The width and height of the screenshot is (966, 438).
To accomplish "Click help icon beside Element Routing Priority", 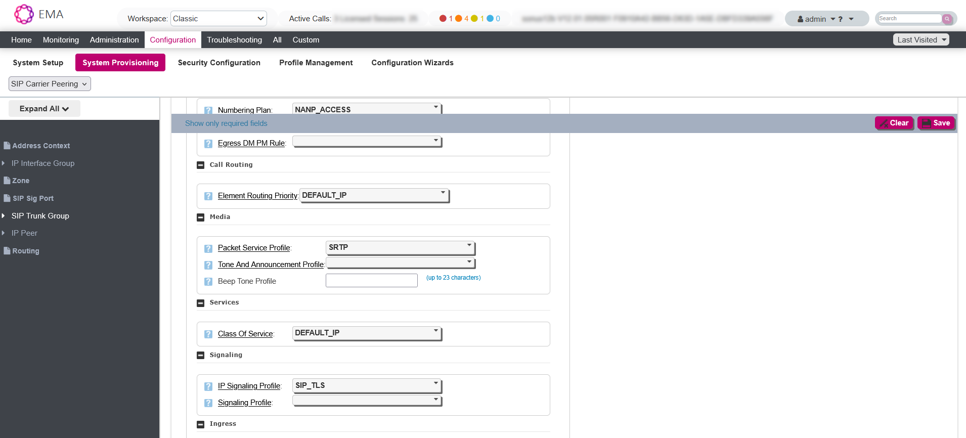I will click(x=208, y=196).
